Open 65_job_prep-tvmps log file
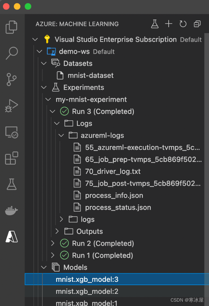Screen dimensions: 209x306 point(115,159)
